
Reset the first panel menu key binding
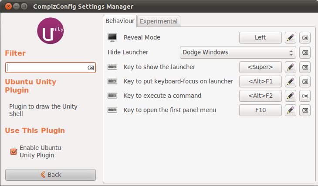pyautogui.click(x=305, y=110)
